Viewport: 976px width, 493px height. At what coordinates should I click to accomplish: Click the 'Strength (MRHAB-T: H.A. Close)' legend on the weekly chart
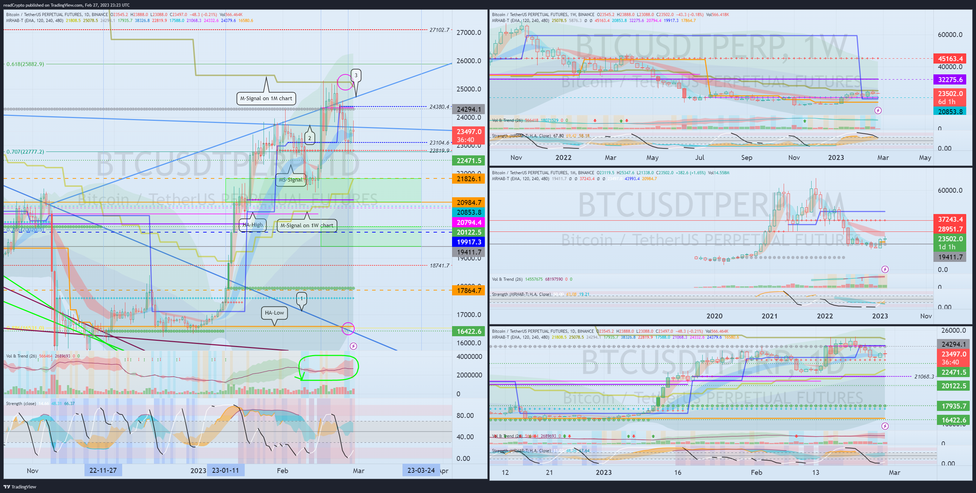click(522, 136)
